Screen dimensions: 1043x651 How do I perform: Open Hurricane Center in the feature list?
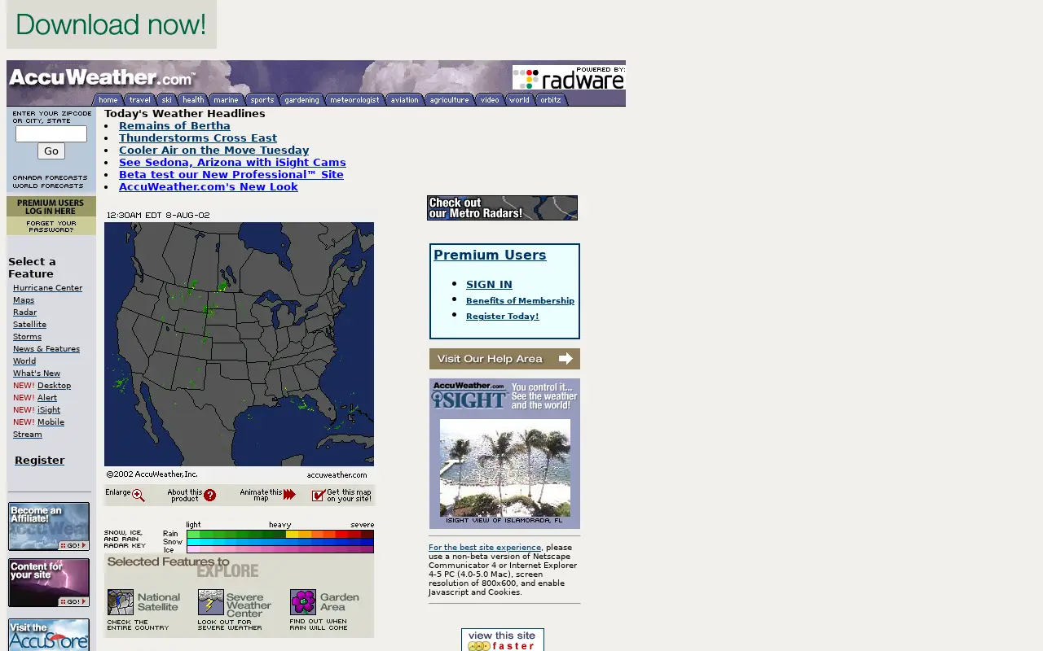point(47,287)
